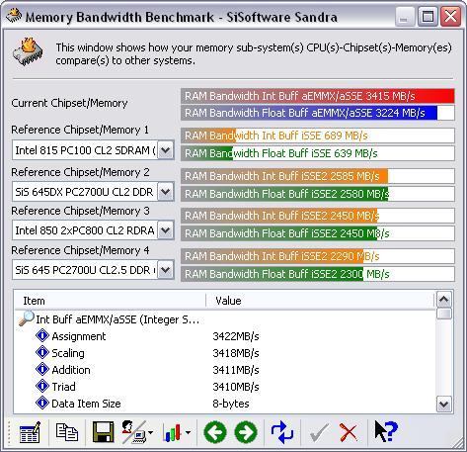This screenshot has width=467, height=452.
Task: Click the info icon beside Scaling
Action: (42, 352)
